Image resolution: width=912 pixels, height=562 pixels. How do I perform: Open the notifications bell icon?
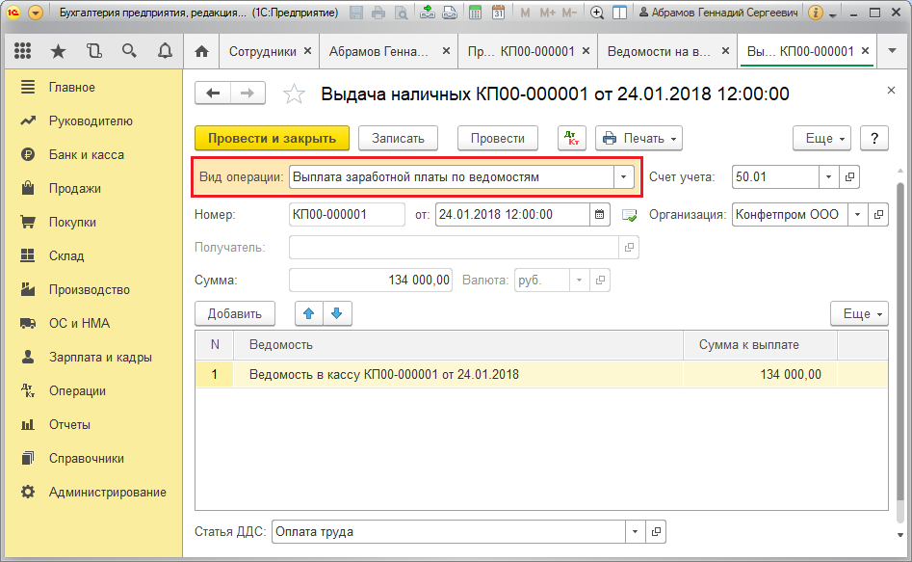pyautogui.click(x=166, y=51)
